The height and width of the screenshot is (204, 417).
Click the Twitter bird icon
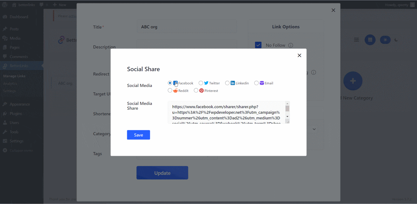(x=206, y=83)
